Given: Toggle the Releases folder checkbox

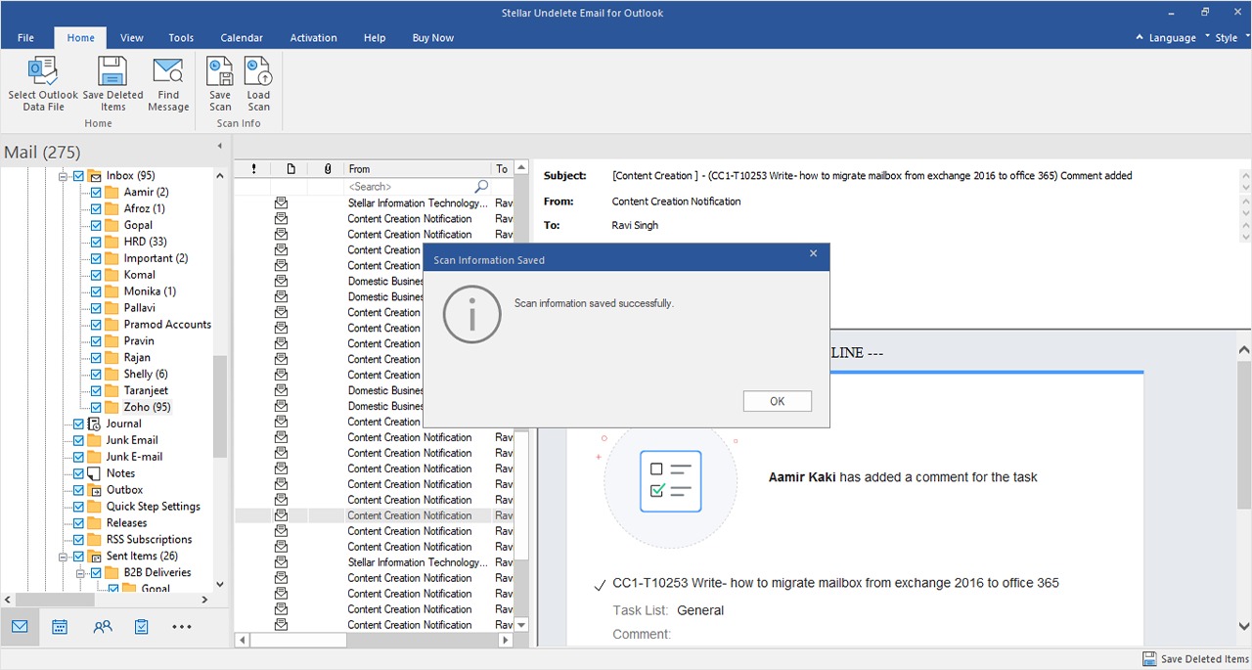Looking at the screenshot, I should tap(78, 523).
